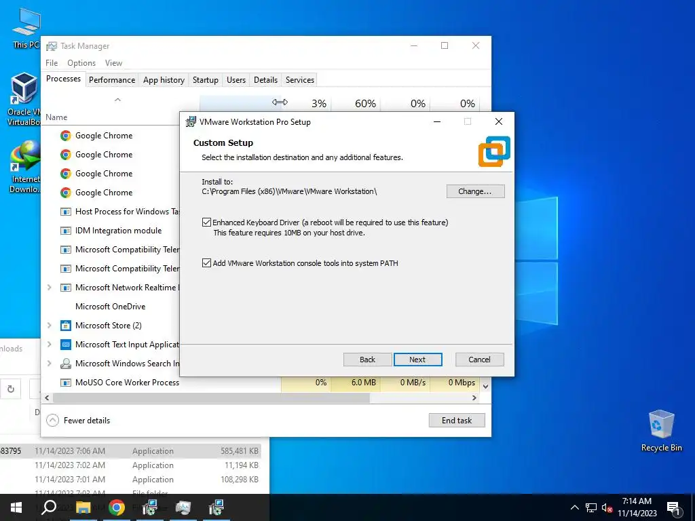695x521 pixels.
Task: Click the Microsoft Windows Search process icon
Action: [66, 364]
